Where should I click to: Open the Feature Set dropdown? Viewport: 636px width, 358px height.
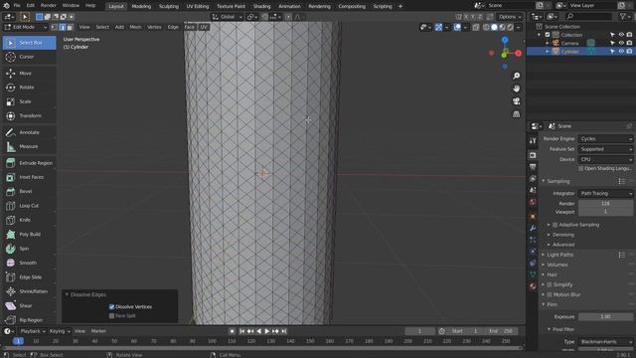point(605,149)
